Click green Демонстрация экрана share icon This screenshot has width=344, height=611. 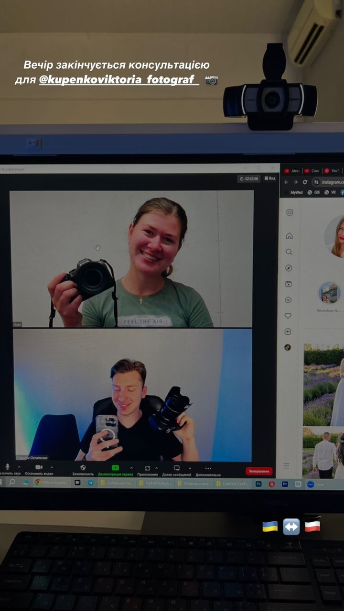tap(115, 468)
